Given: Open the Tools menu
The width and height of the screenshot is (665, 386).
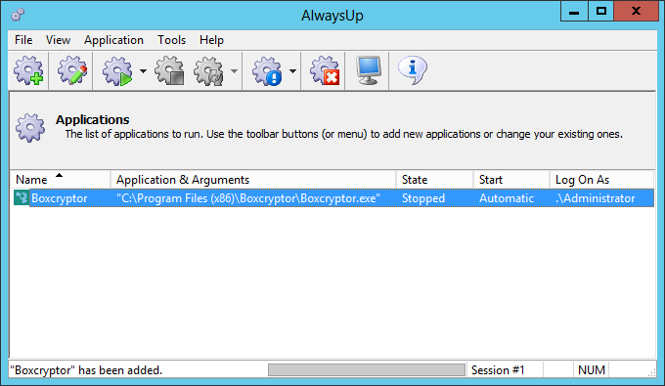Looking at the screenshot, I should (172, 40).
